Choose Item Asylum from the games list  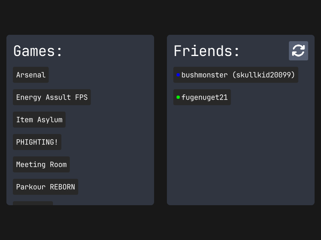(39, 120)
